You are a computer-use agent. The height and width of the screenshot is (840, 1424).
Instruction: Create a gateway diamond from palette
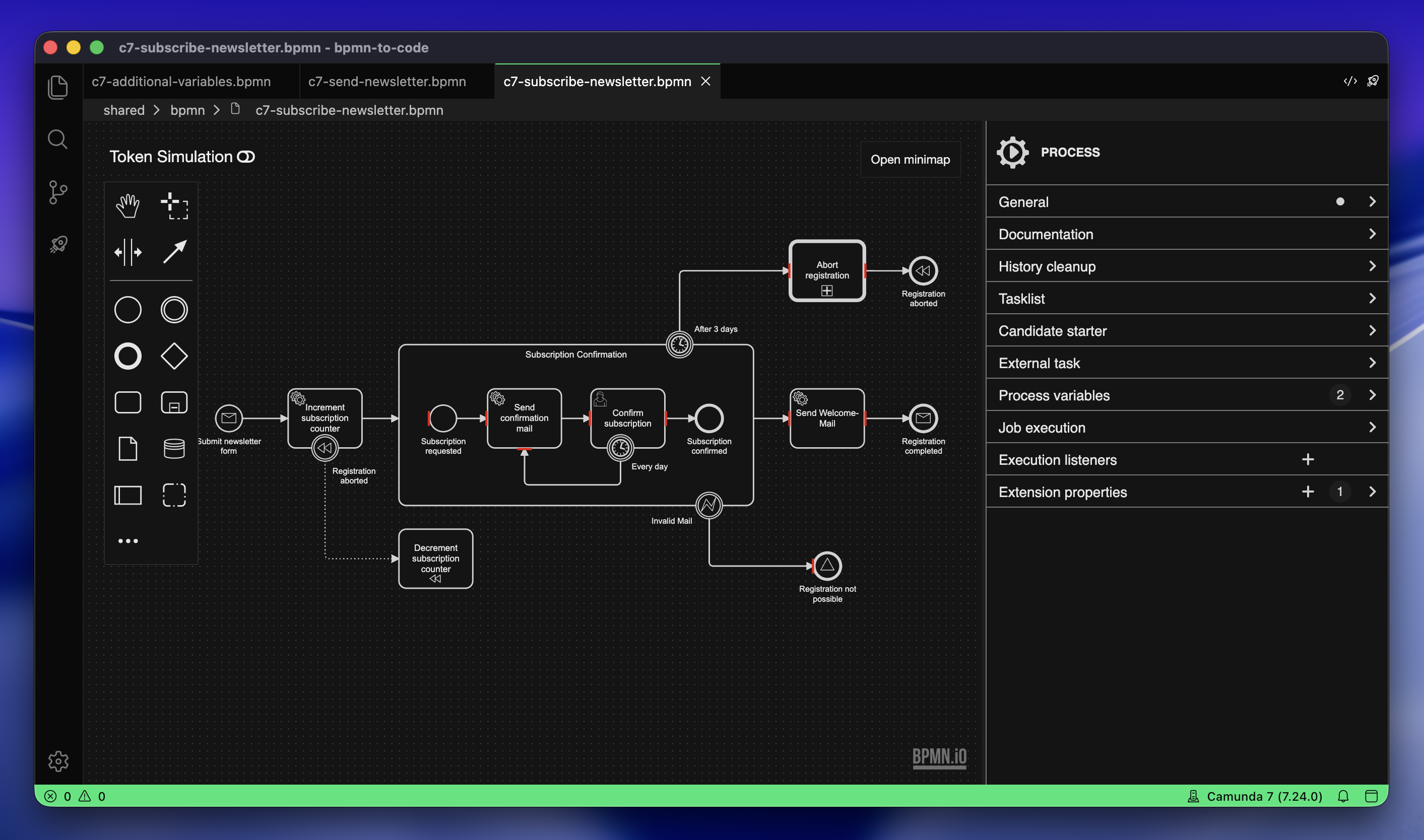point(174,356)
